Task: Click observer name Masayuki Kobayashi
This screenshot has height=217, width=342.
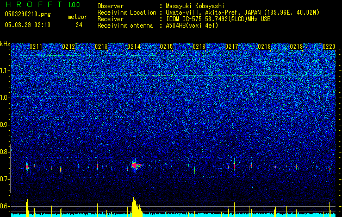Action: pos(195,6)
